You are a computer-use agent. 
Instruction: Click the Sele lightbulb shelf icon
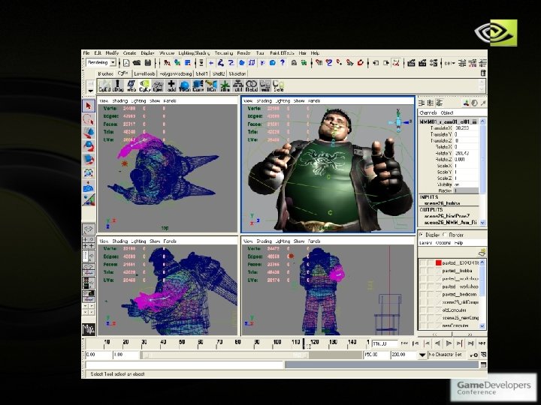(279, 85)
